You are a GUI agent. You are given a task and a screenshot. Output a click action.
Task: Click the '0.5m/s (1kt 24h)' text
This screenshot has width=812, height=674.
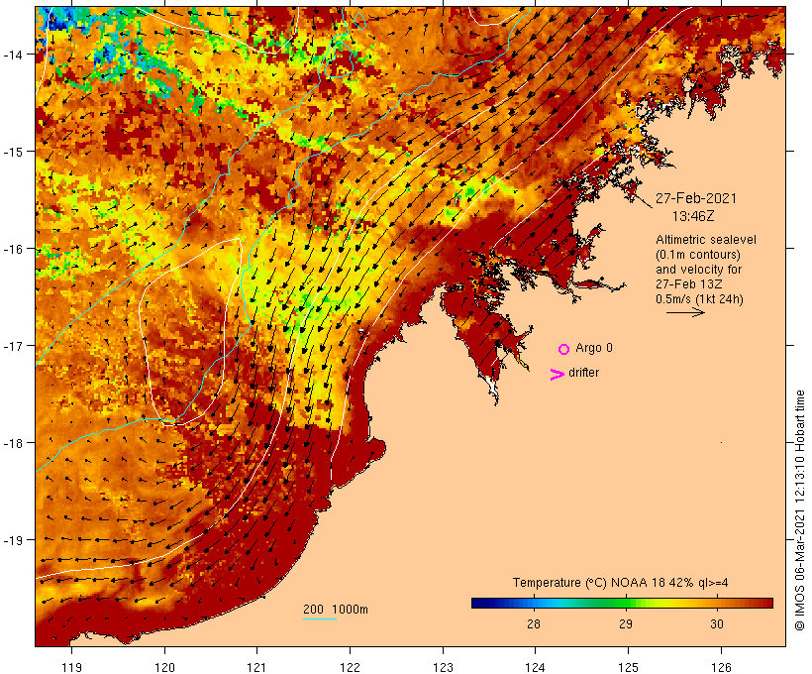699,299
